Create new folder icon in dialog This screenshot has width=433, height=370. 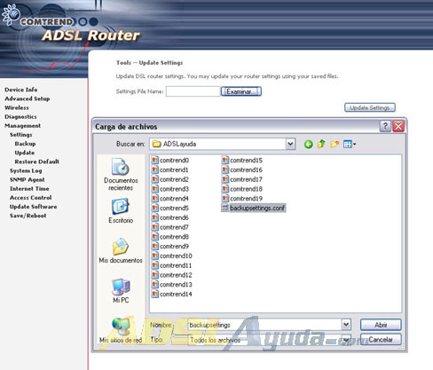[335, 144]
